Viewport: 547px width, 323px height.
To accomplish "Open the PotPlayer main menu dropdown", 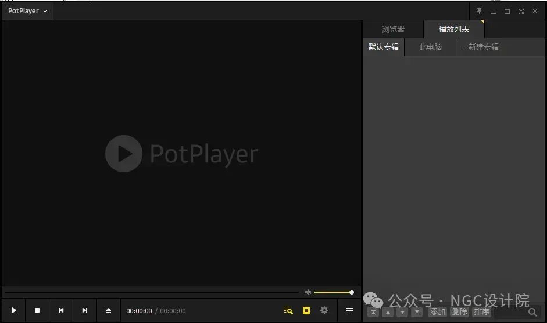I will [27, 11].
